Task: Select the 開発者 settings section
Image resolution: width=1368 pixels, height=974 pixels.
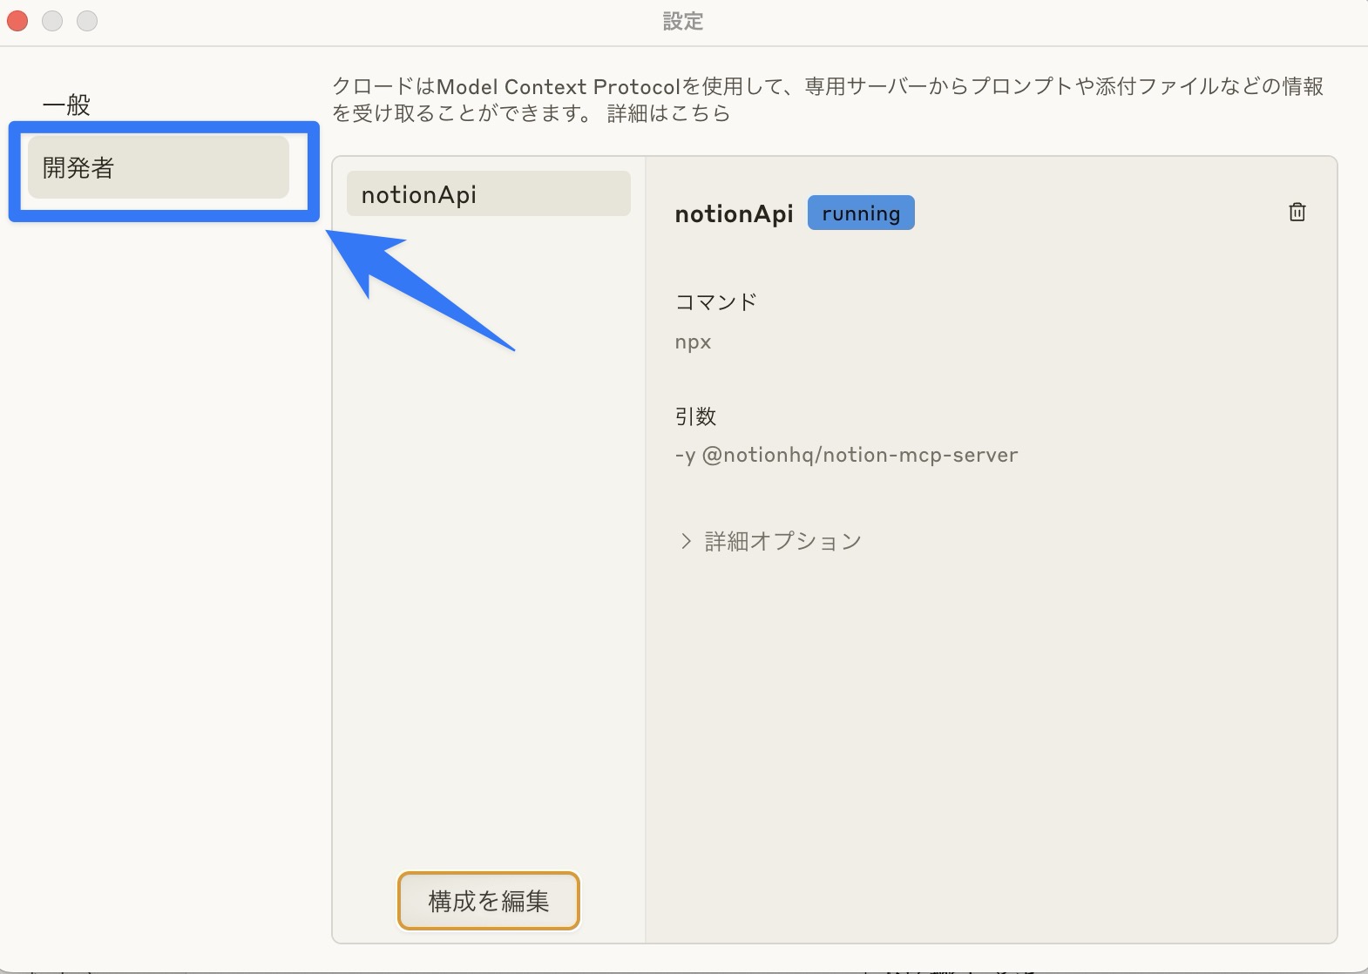Action: (x=159, y=167)
